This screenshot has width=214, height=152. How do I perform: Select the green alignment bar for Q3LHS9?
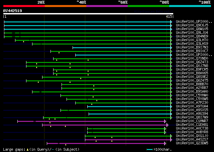coord(101,44)
